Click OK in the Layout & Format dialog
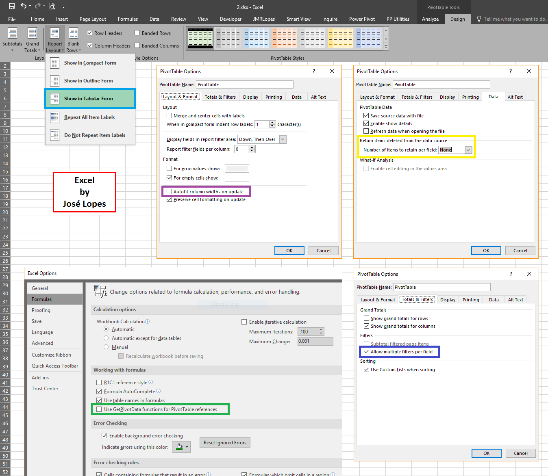Screen dimensions: 548x476 click(x=289, y=250)
